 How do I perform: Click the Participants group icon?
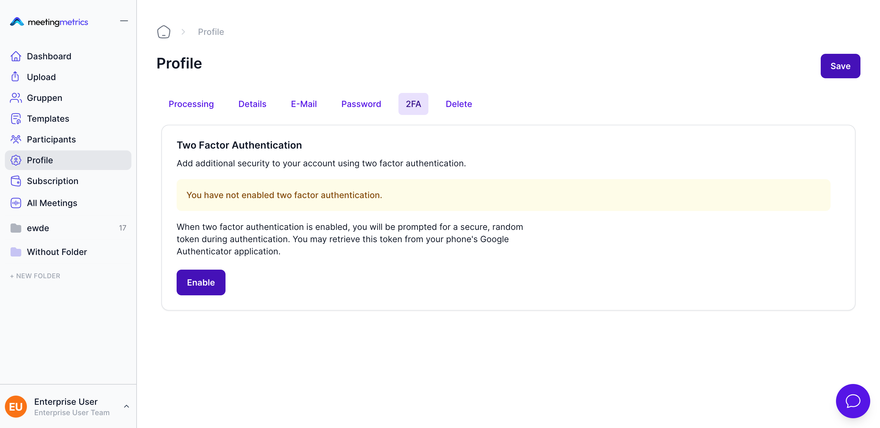click(16, 139)
